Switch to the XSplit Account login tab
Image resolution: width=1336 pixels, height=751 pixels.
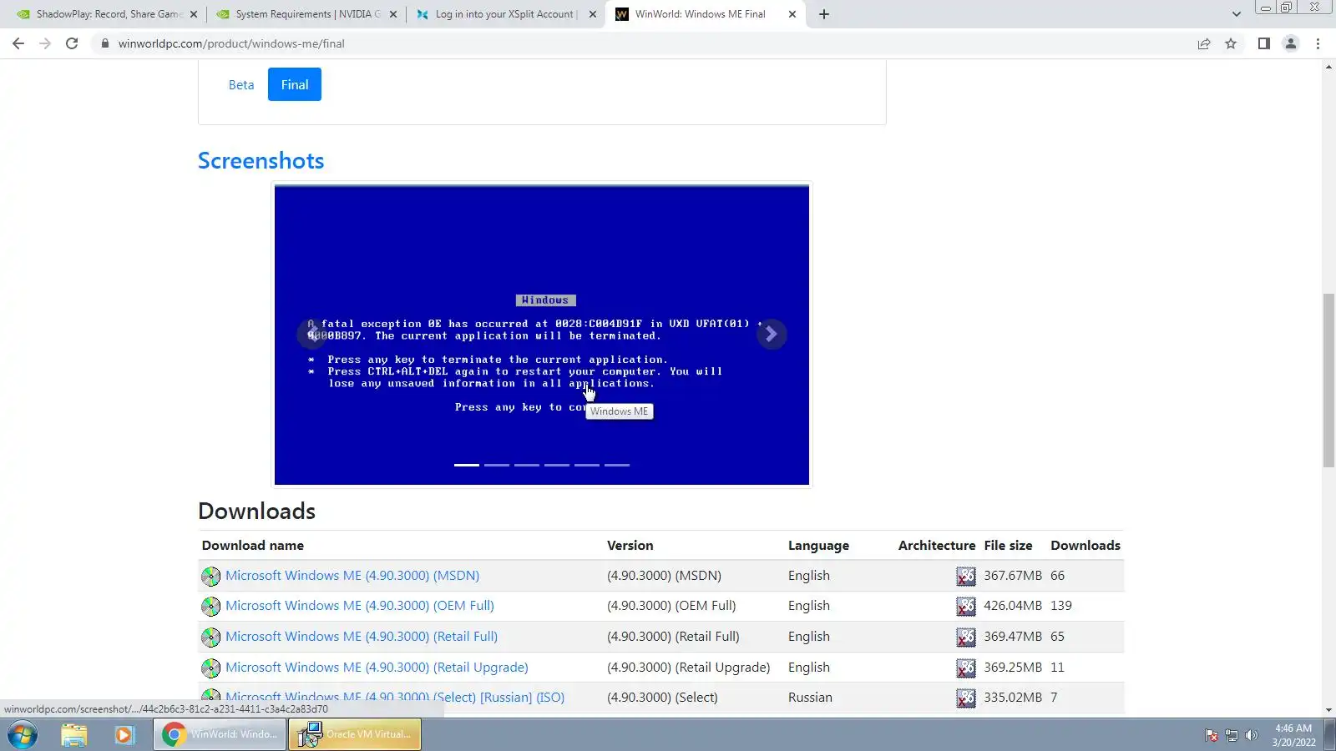click(x=506, y=14)
